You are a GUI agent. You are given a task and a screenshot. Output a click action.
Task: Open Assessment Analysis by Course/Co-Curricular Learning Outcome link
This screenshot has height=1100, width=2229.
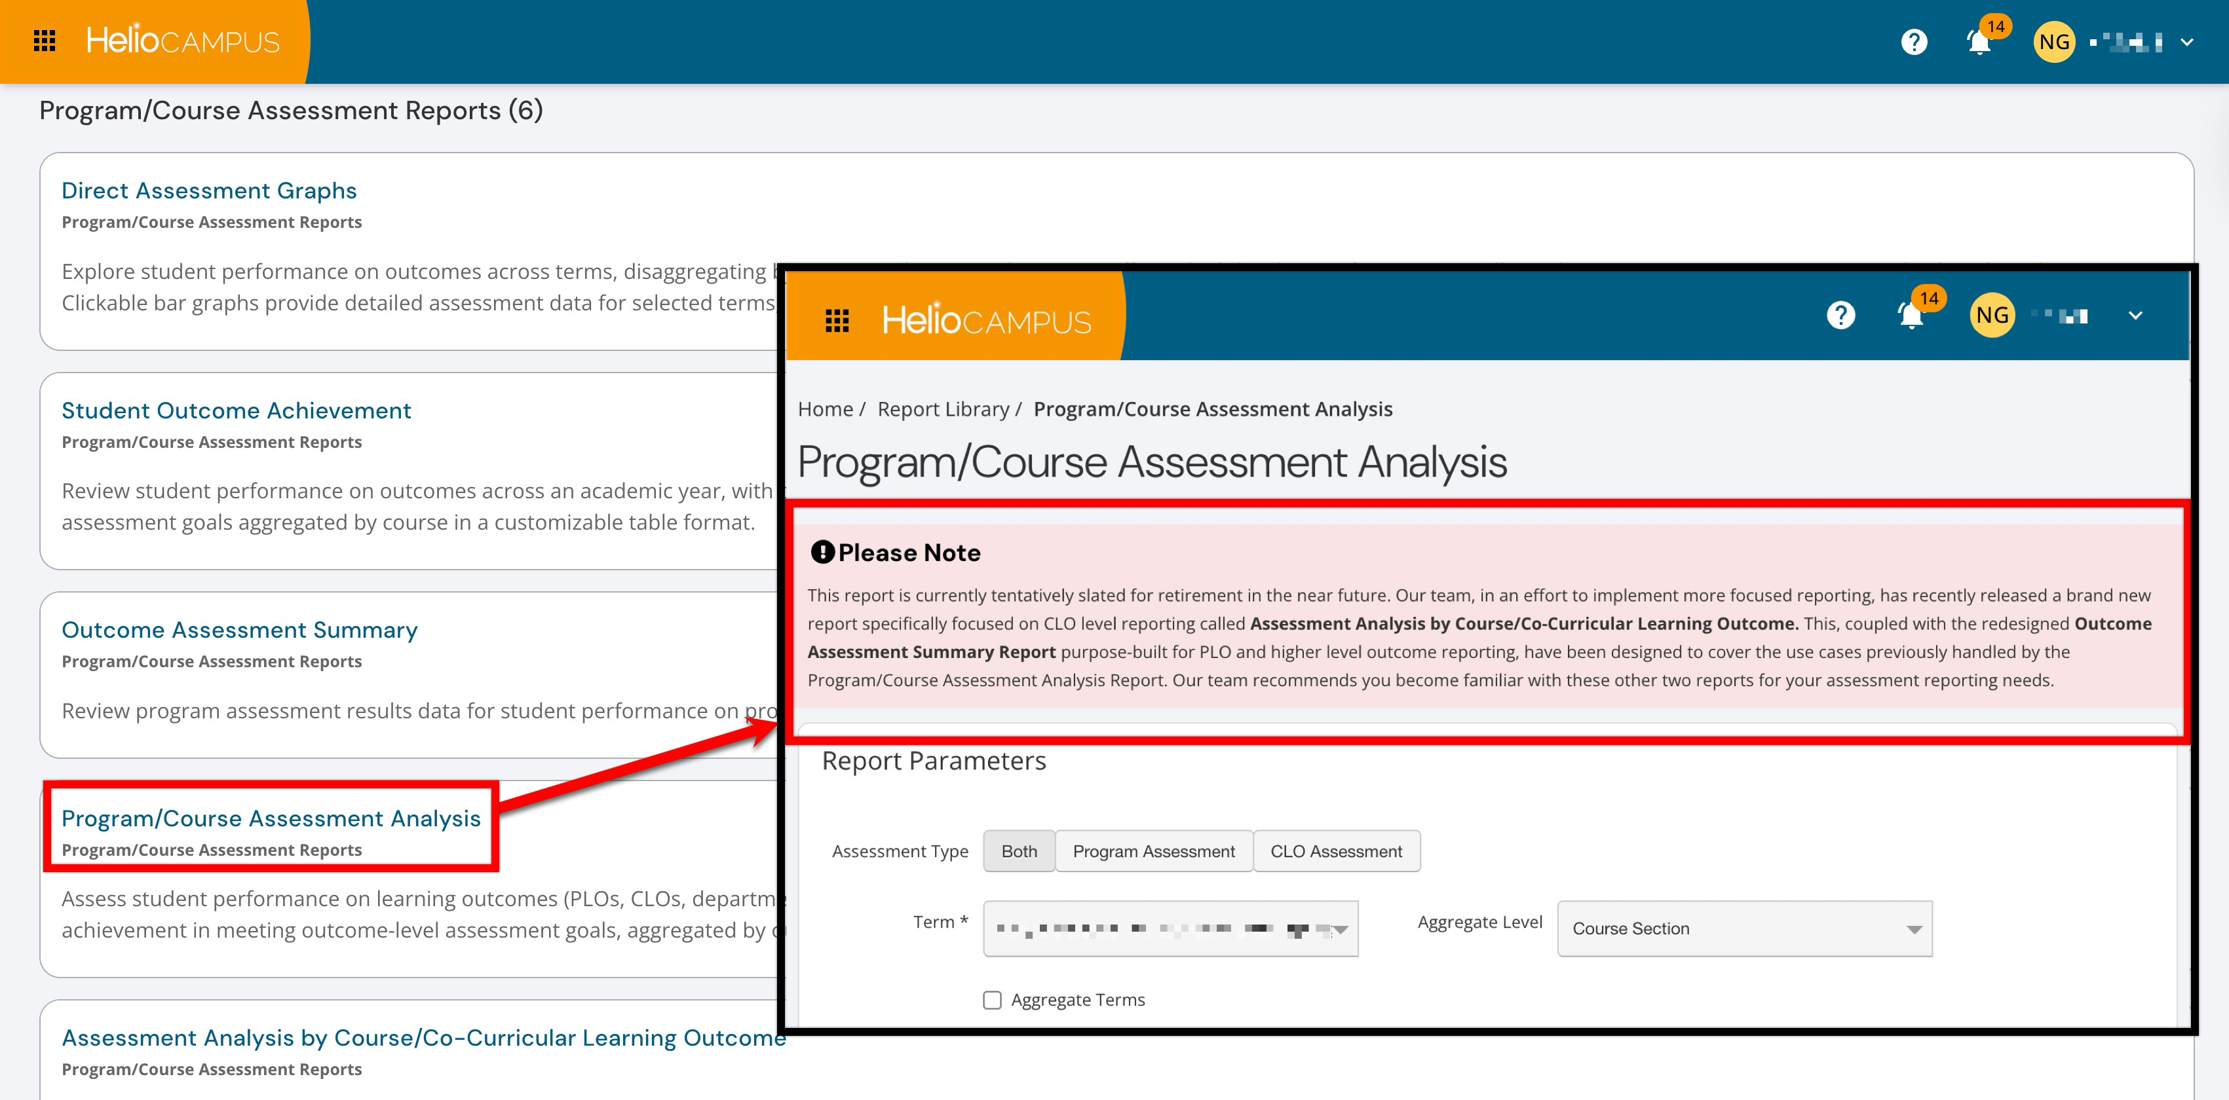(x=424, y=1038)
